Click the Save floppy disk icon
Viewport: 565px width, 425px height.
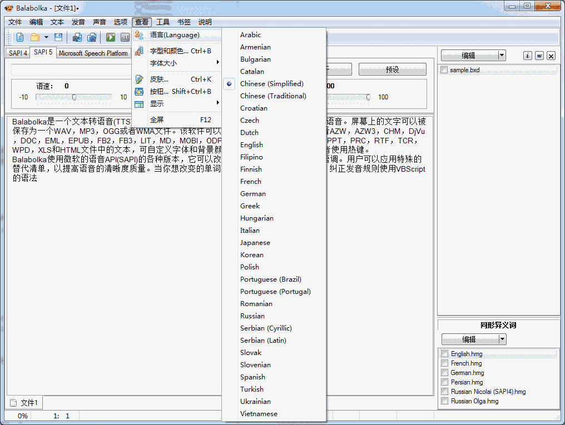point(58,38)
